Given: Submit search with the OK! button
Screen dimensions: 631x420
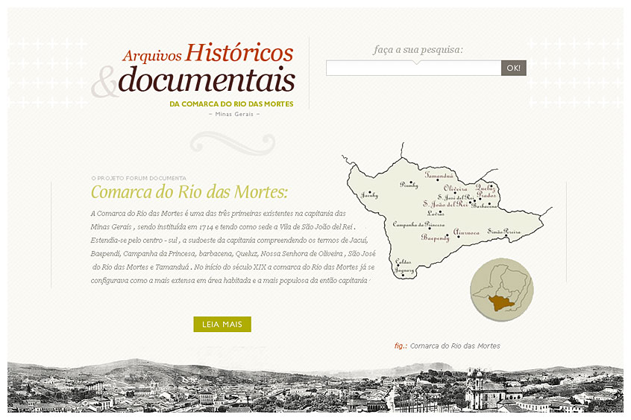Looking at the screenshot, I should (x=513, y=68).
